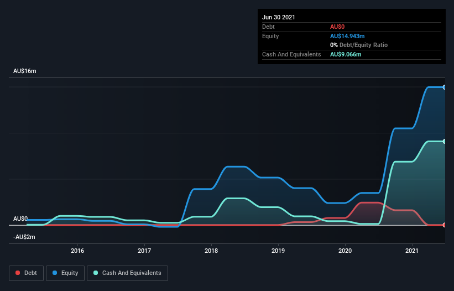Viewport: 454px width, 291px height.
Task: Click the blue Equity legend dot
Action: coord(55,273)
